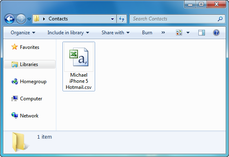The width and height of the screenshot is (229, 157).
Task: Select the CSV file thumbnail icon
Action: click(x=79, y=57)
